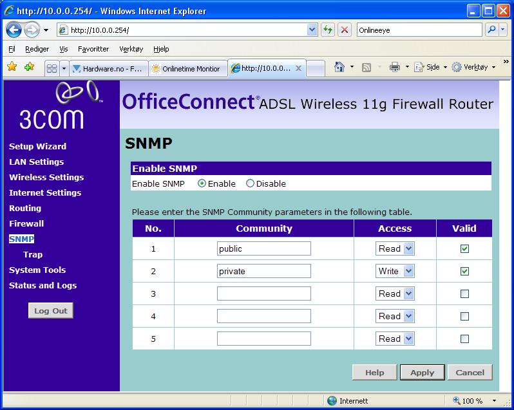Check the Valid box in row 3
The width and height of the screenshot is (514, 410).
[x=464, y=294]
